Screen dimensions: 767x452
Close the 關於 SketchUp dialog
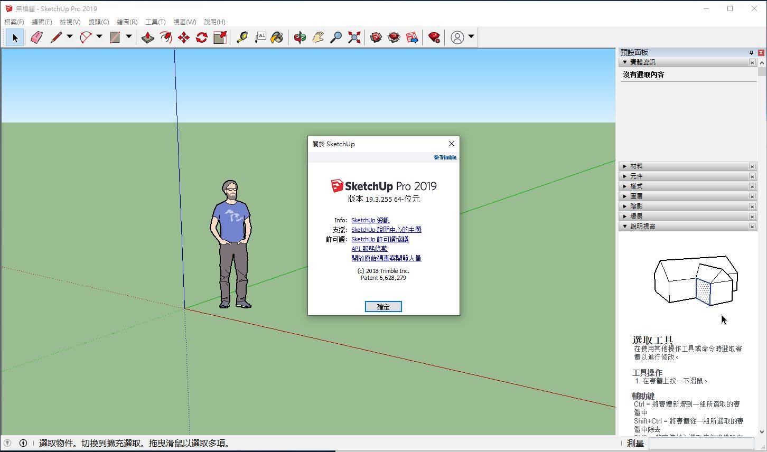(451, 144)
